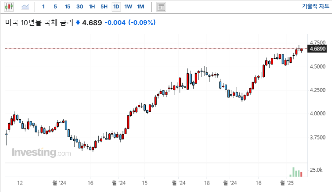Select the candlestick chart type icon
The image size is (332, 192).
tap(9, 7)
